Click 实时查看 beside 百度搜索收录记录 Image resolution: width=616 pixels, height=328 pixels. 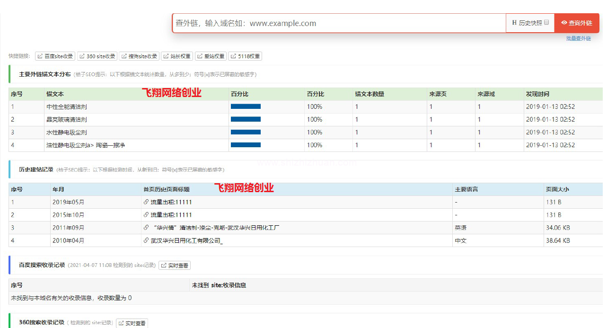coord(175,266)
